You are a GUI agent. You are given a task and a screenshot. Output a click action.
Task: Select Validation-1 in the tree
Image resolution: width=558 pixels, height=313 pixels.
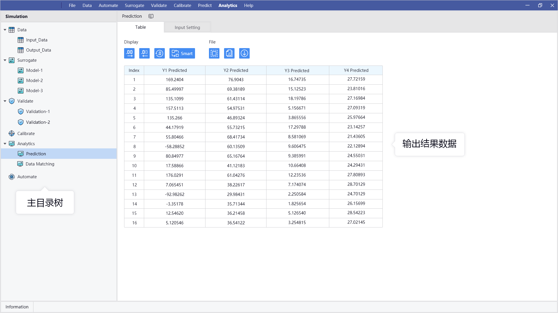[x=38, y=112]
